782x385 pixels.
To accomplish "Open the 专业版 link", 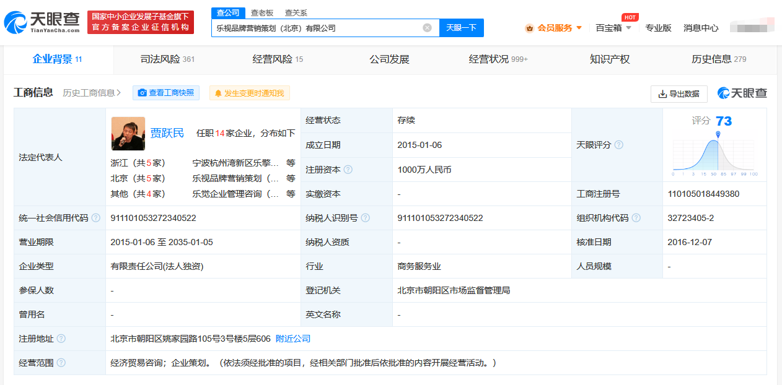I will (x=658, y=28).
